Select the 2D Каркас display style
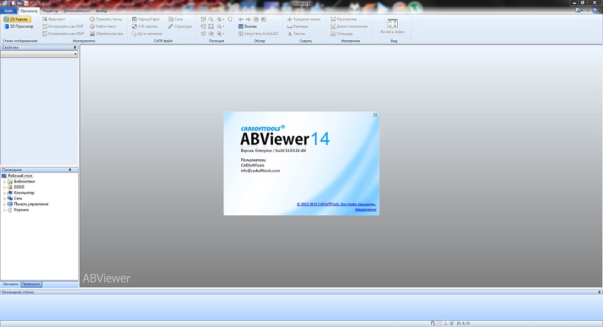603x327 pixels. 17,19
